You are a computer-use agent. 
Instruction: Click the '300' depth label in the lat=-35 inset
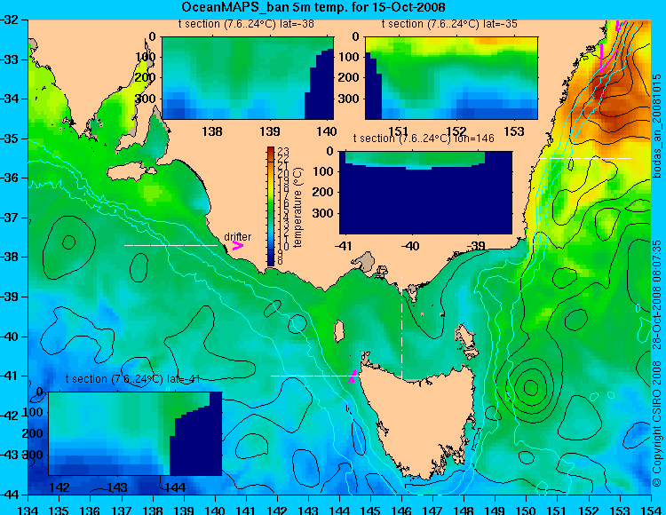[350, 99]
